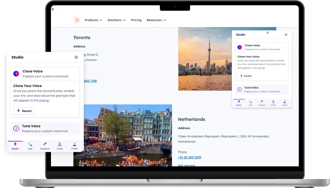Click the pin icon atop small Studio panel
This screenshot has width=330, height=188.
(x=268, y=33)
